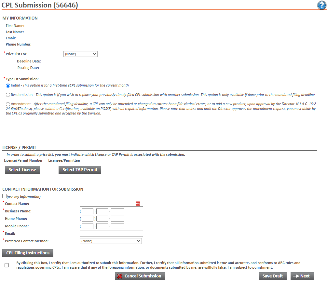The height and width of the screenshot is (282, 327).
Task: Save the submission as draft
Action: pyautogui.click(x=273, y=276)
